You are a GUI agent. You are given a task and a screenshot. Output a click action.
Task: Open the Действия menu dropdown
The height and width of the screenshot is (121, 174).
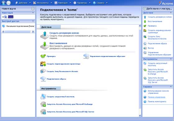click(x=23, y=3)
